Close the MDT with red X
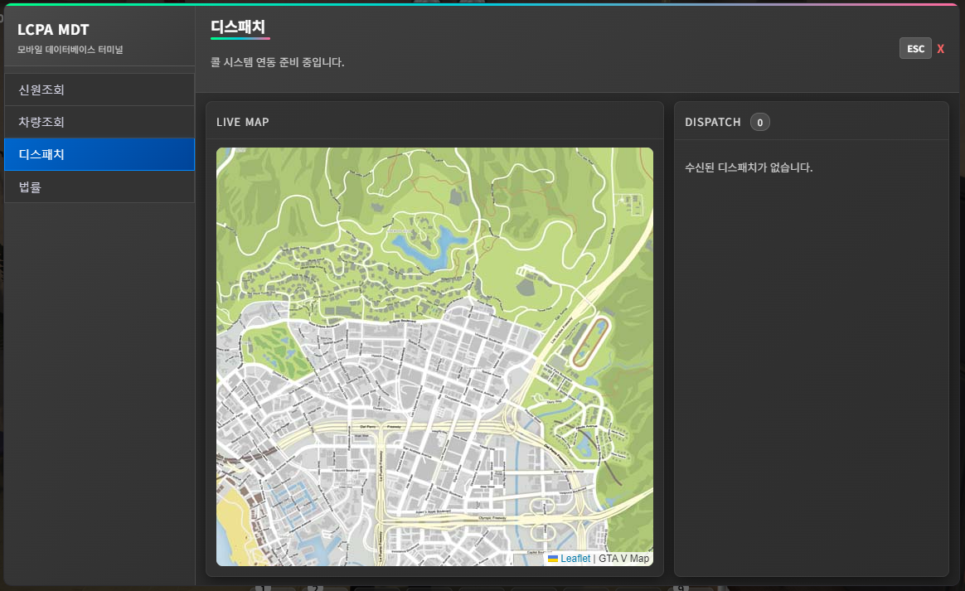965x591 pixels. 940,49
